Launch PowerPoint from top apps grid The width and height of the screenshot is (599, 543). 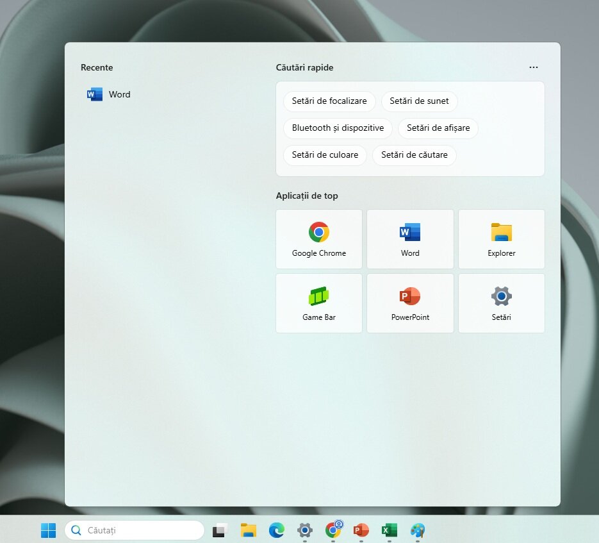point(410,303)
